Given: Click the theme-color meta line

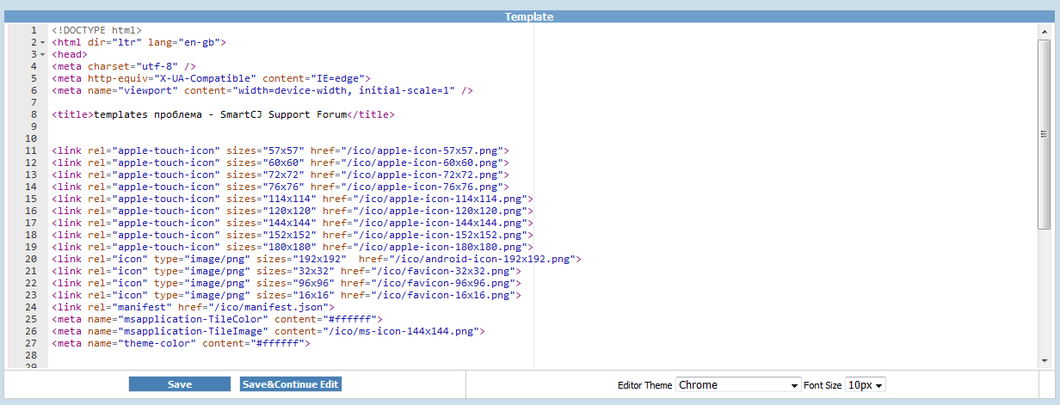Looking at the screenshot, I should point(181,343).
